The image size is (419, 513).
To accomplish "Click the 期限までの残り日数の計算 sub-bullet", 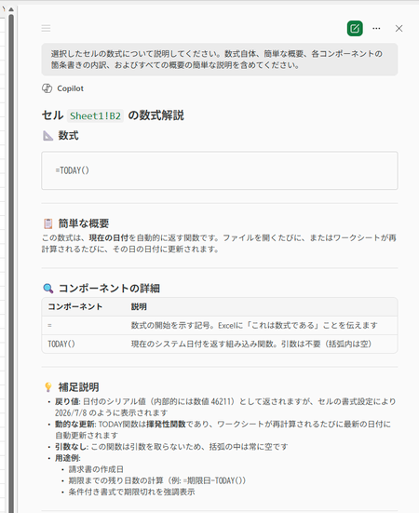I will click(157, 480).
